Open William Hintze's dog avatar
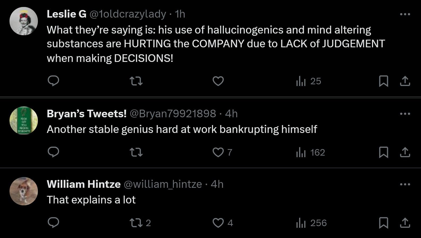This screenshot has width=421, height=238. (24, 191)
